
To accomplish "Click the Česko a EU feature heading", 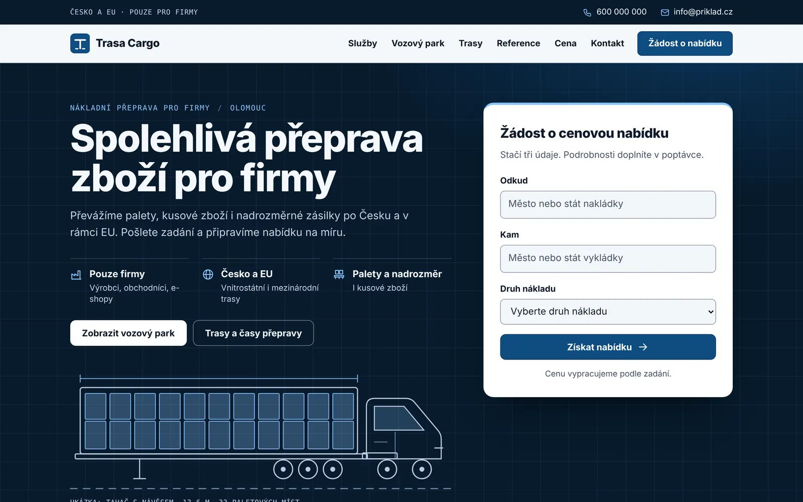I will [x=246, y=274].
